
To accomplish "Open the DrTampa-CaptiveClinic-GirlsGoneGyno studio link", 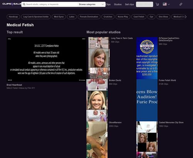I will click(169, 39).
